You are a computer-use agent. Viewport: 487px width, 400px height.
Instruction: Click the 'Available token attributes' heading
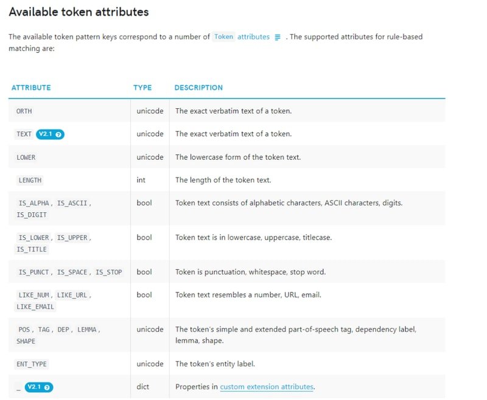pos(79,12)
